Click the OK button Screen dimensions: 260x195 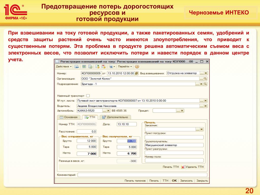point(174,181)
